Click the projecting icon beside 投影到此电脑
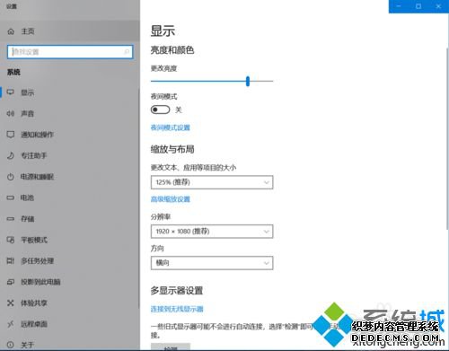Screen dimensions: 449x351 [11, 282]
